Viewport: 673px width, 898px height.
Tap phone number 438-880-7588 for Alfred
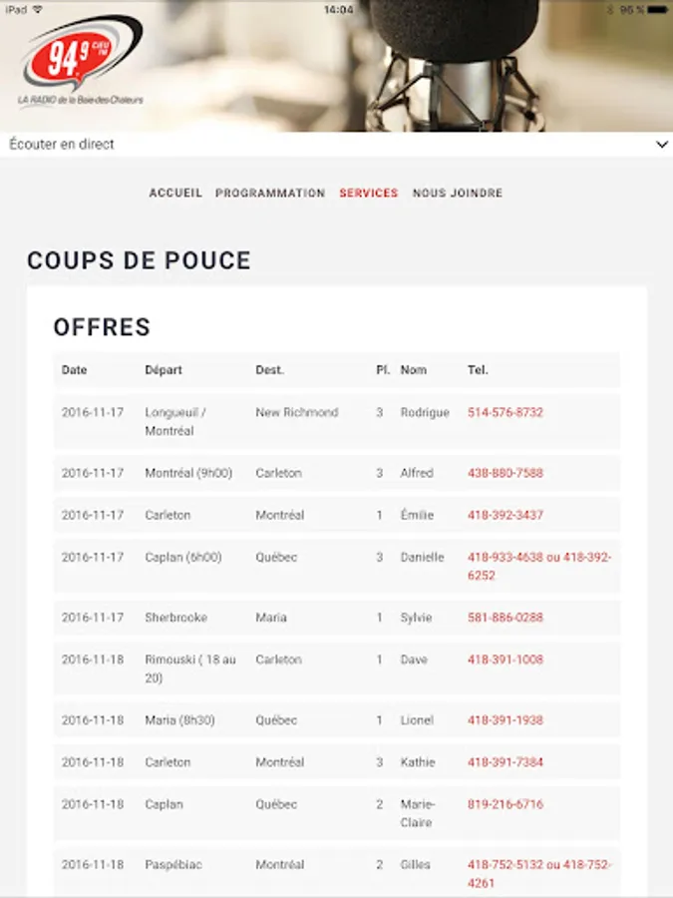click(x=505, y=473)
